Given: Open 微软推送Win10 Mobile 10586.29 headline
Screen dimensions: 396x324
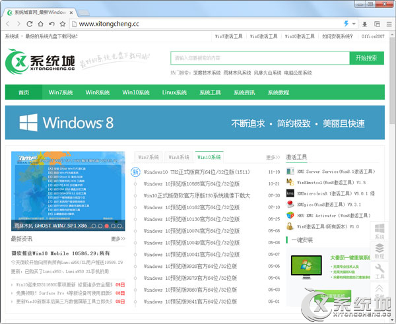Looking at the screenshot, I should pos(60,253).
